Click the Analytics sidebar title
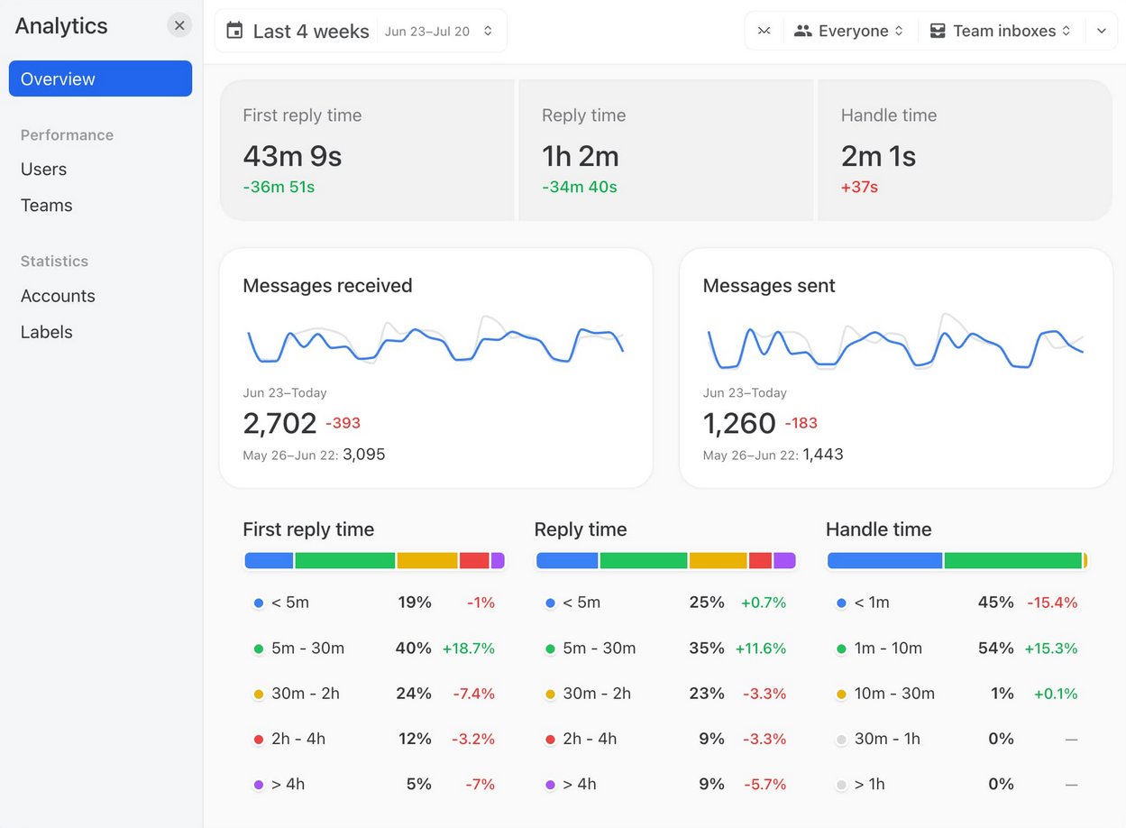Screen dimensions: 1126x828 click(x=61, y=26)
